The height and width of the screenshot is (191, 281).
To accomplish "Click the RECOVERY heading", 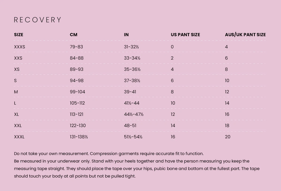I will tap(38, 20).
